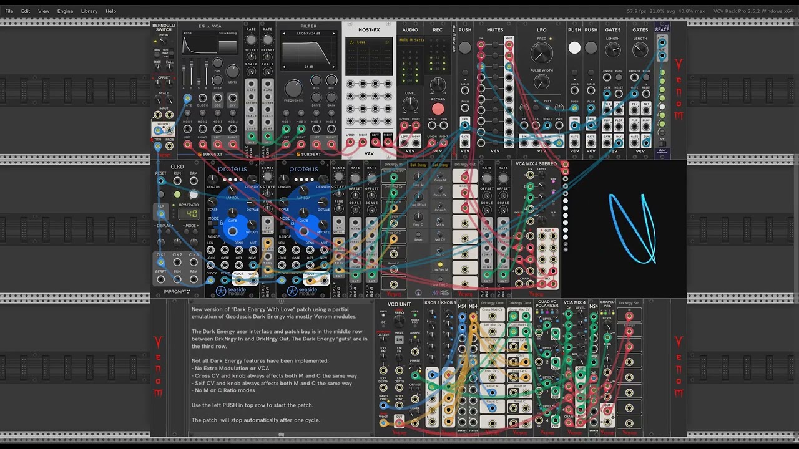This screenshot has height=449, width=799.
Task: Toggle the green RUN button on CLKD
Action: tap(177, 195)
